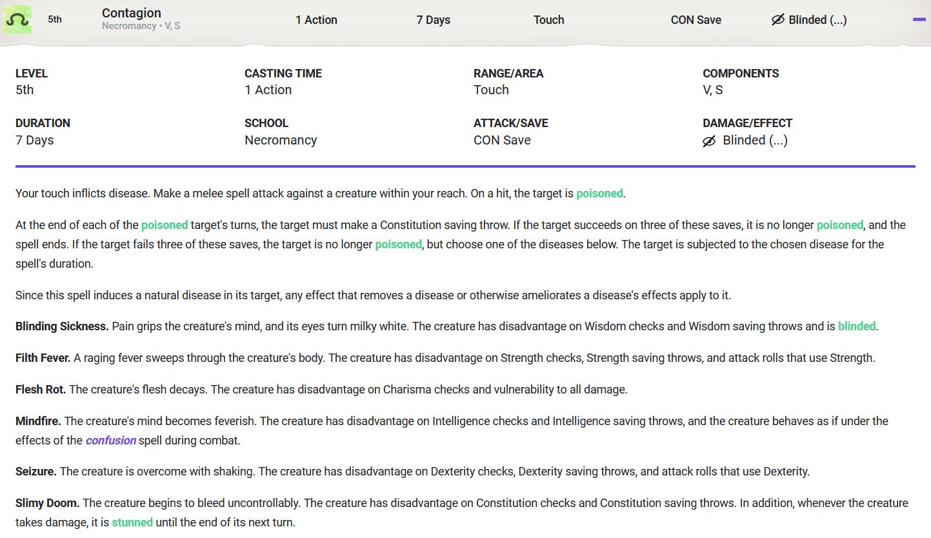
Task: Click the COMPONENTS label
Action: [x=741, y=74]
